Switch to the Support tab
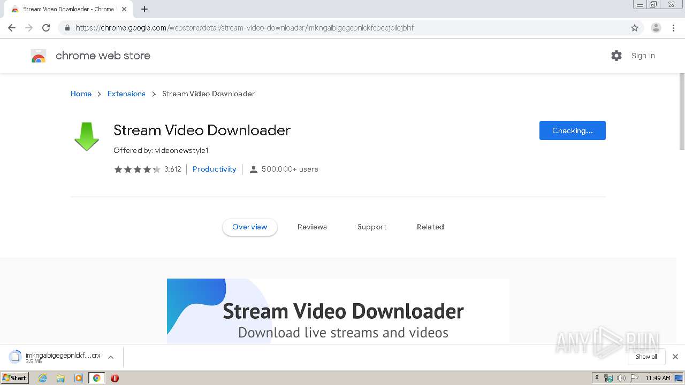 click(x=372, y=227)
